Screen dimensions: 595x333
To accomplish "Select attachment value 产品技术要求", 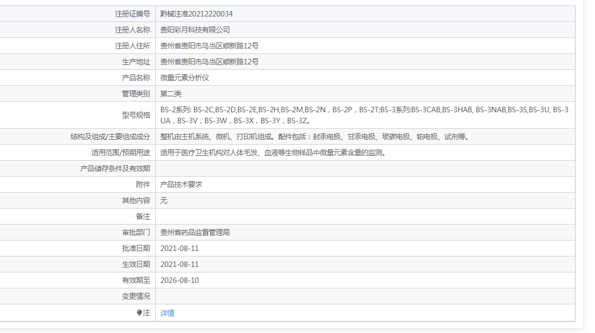I will 181,184.
